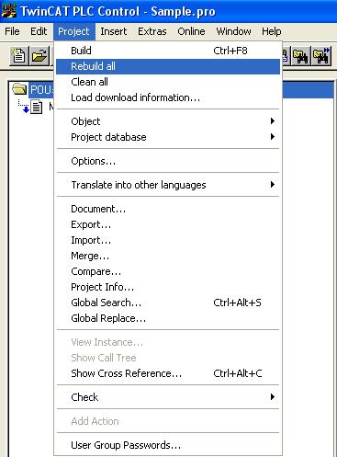Viewport: 337px width, 457px height.
Task: Choose Clean all menu entry
Action: coord(168,82)
